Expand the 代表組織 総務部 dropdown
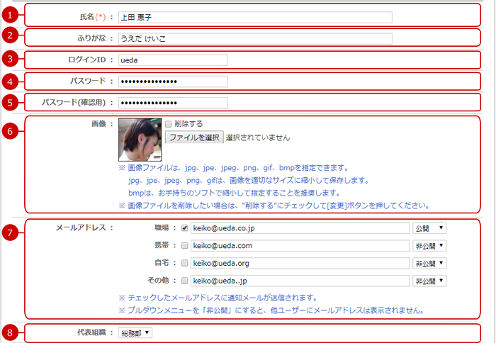This screenshot has height=343, width=496. (x=135, y=332)
